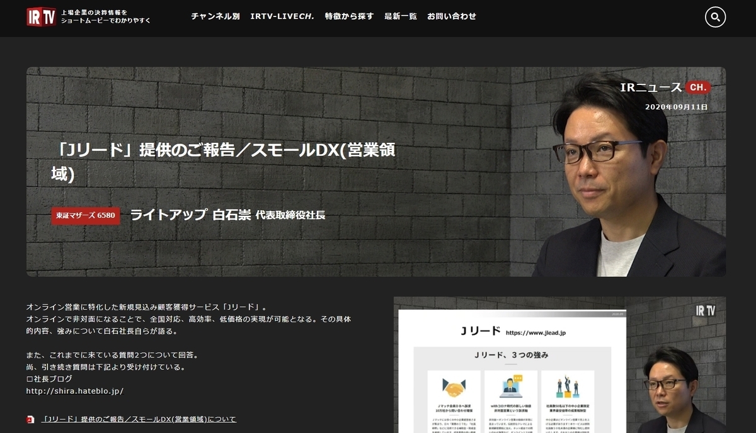Viewport: 756px width, 433px height.
Task: Click the red CH. badge
Action: pos(698,87)
